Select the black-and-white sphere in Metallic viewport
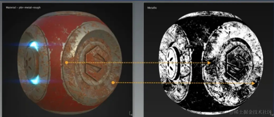The height and width of the screenshot is (117, 274). tap(211, 62)
